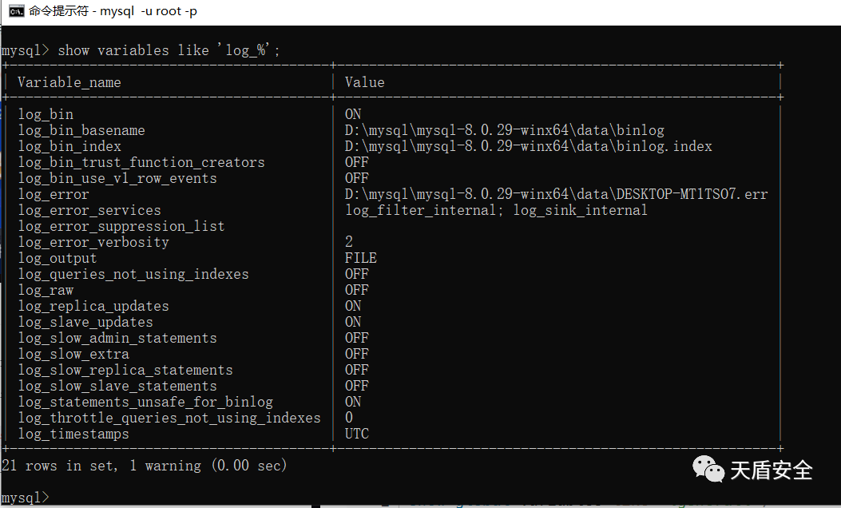This screenshot has width=841, height=508.
Task: Click the Command Prompt icon in title bar
Action: click(15, 11)
